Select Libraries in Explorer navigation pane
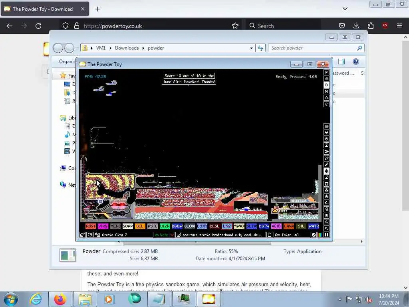Viewport: 409px width, 307px height. point(68,118)
